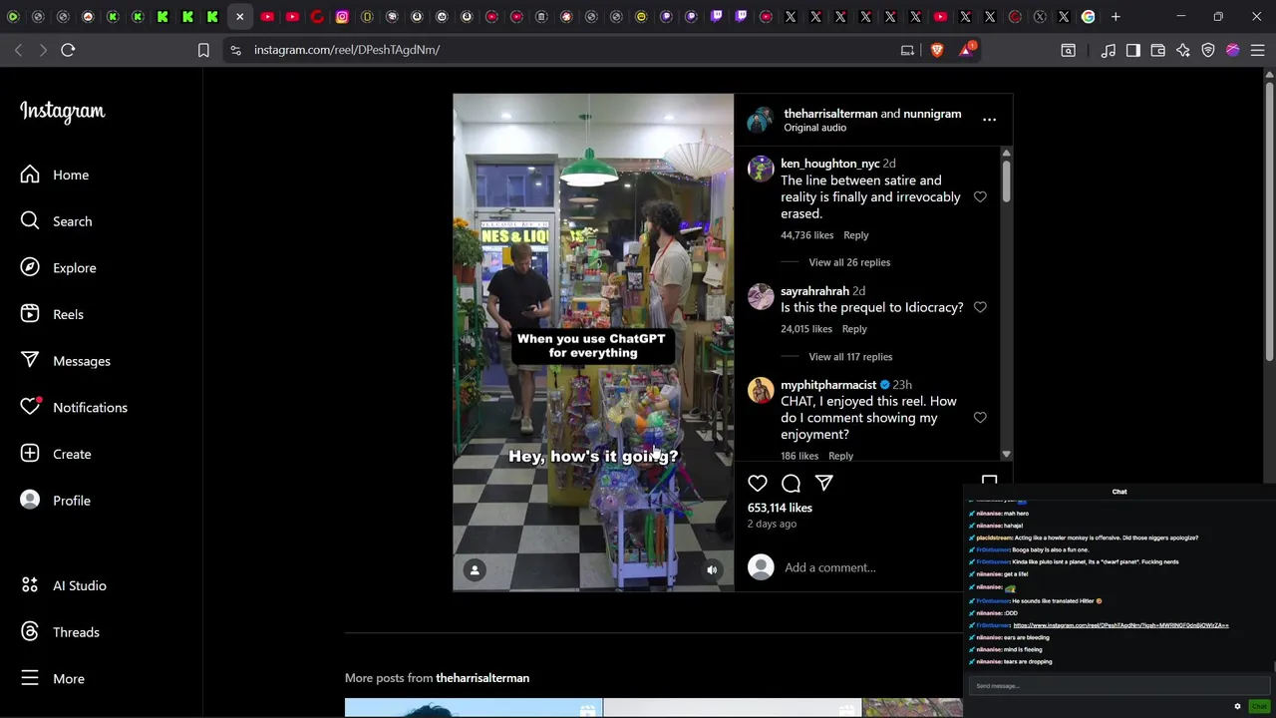Viewport: 1276px width, 718px height.
Task: Open browser hamburger main menu
Action: (x=1257, y=50)
